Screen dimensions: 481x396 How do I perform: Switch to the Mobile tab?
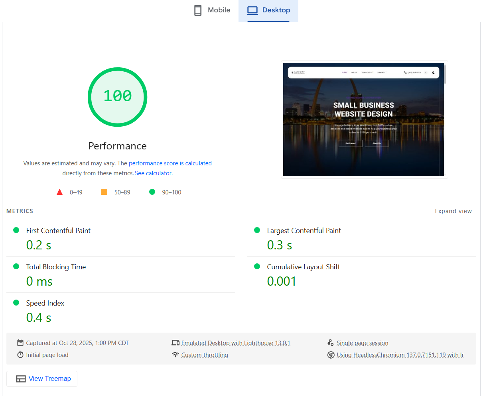(211, 10)
